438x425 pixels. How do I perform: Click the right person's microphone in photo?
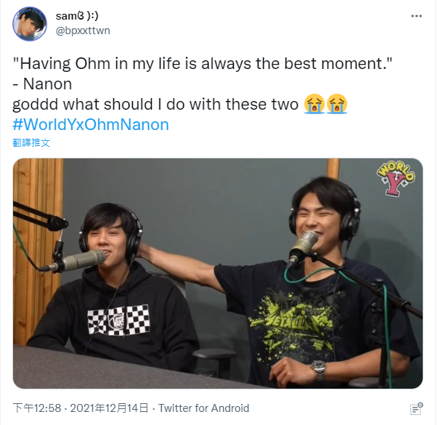click(x=303, y=247)
